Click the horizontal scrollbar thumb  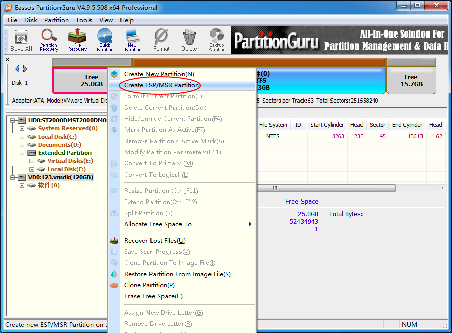326,188
